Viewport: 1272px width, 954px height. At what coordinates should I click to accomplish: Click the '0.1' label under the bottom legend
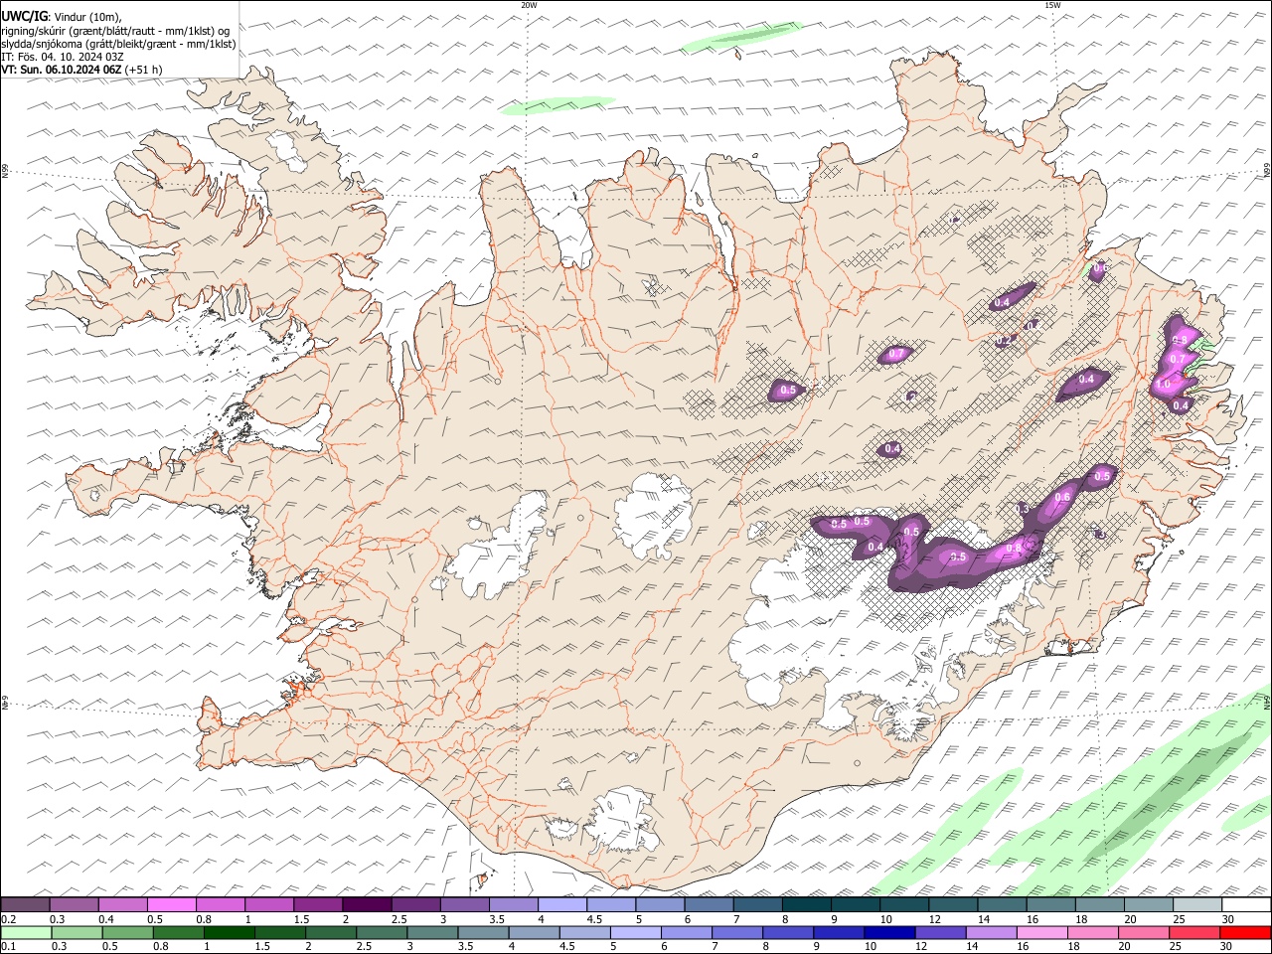point(7,947)
